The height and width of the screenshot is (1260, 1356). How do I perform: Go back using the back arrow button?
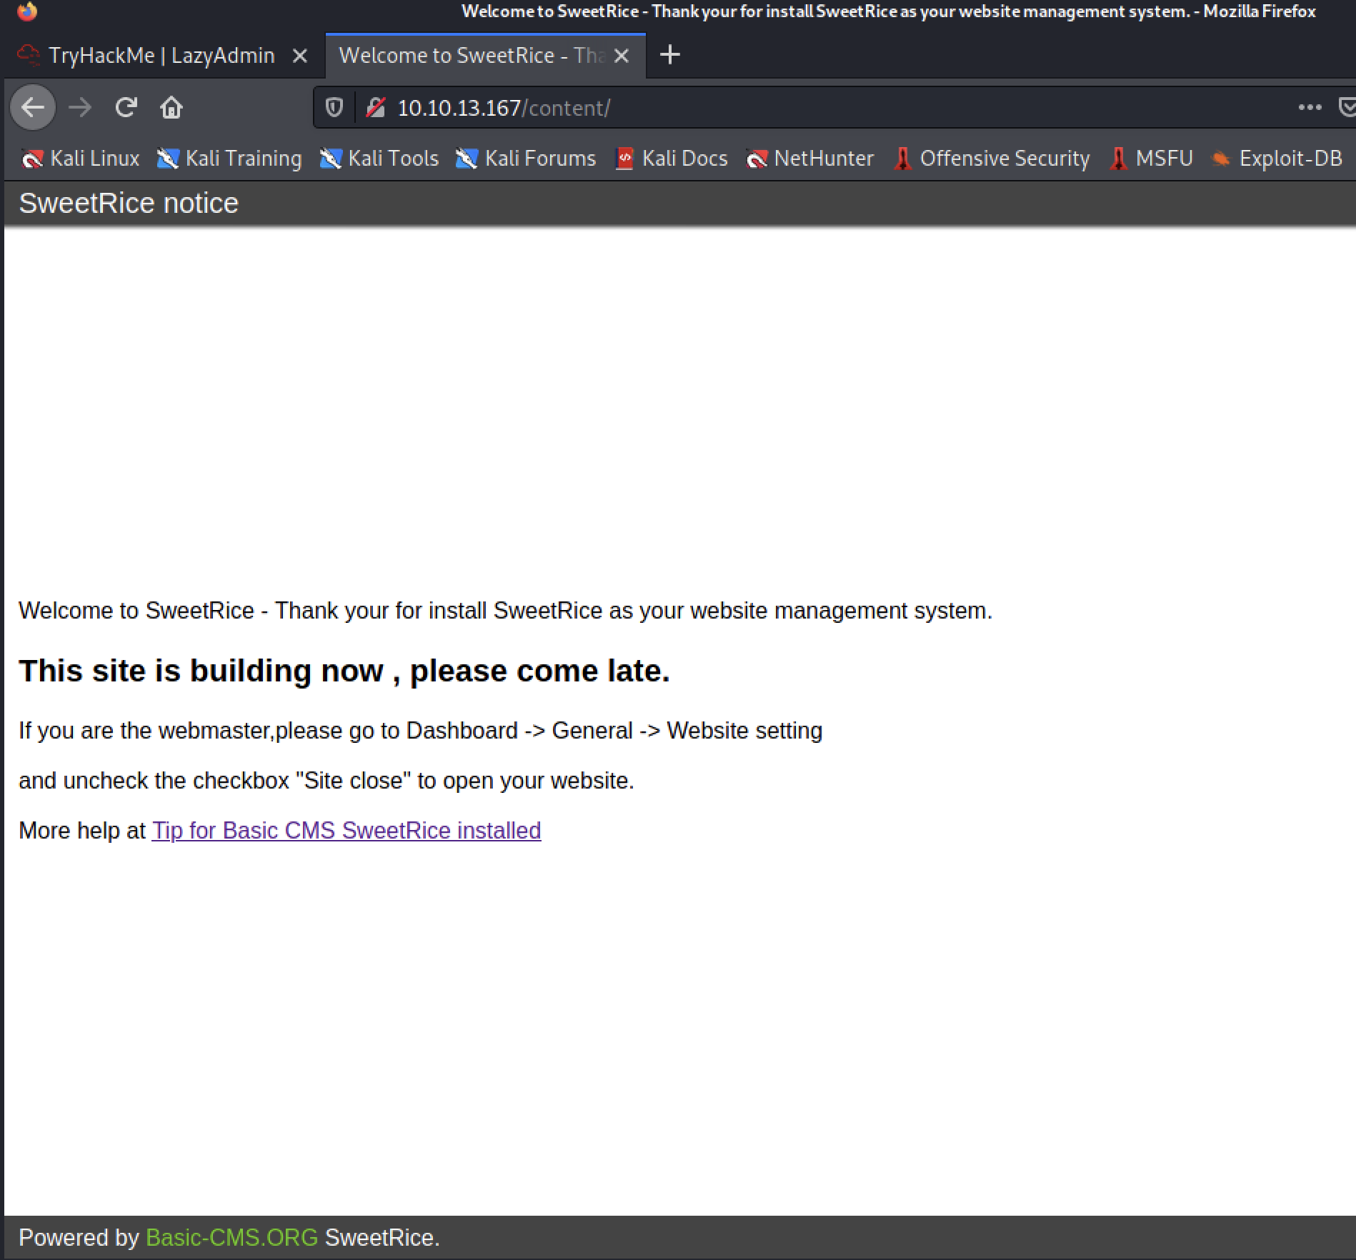coord(33,108)
